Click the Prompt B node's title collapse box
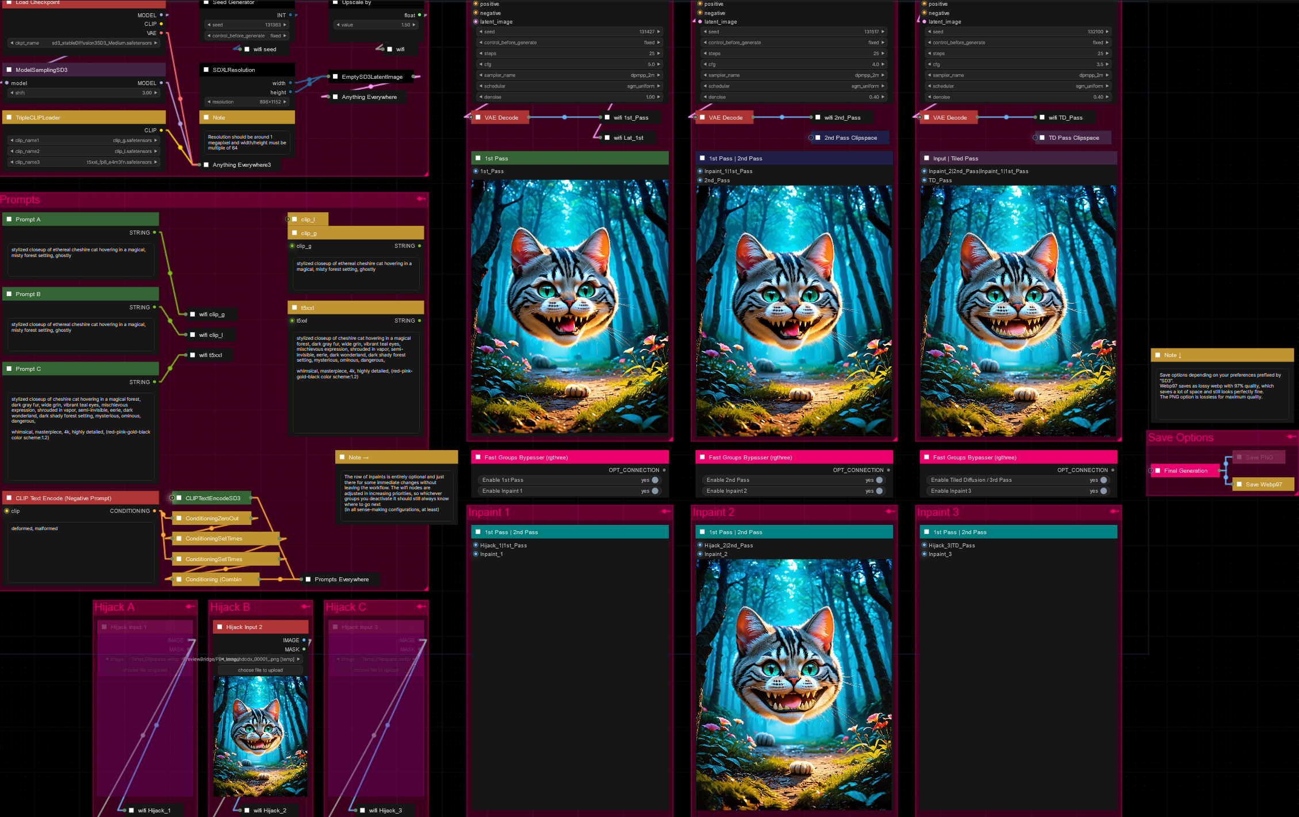The width and height of the screenshot is (1299, 817). point(9,294)
